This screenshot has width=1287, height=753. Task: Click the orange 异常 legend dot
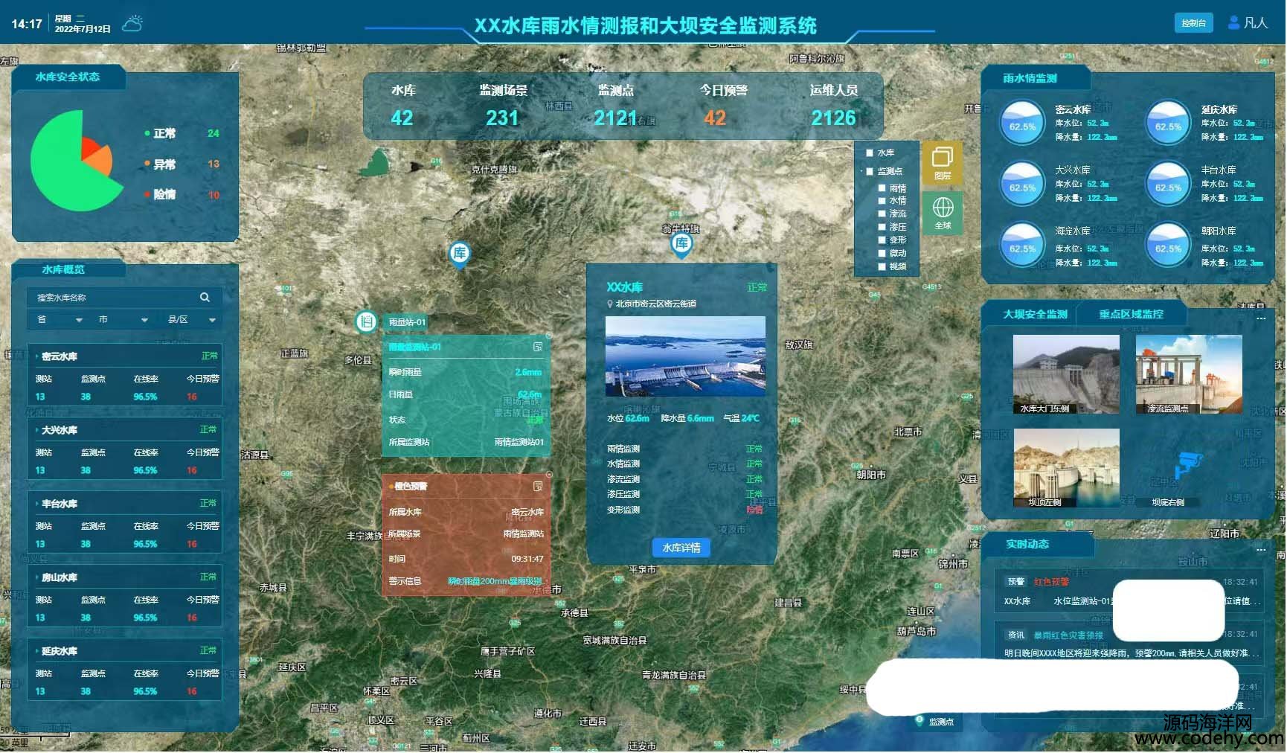coord(147,164)
